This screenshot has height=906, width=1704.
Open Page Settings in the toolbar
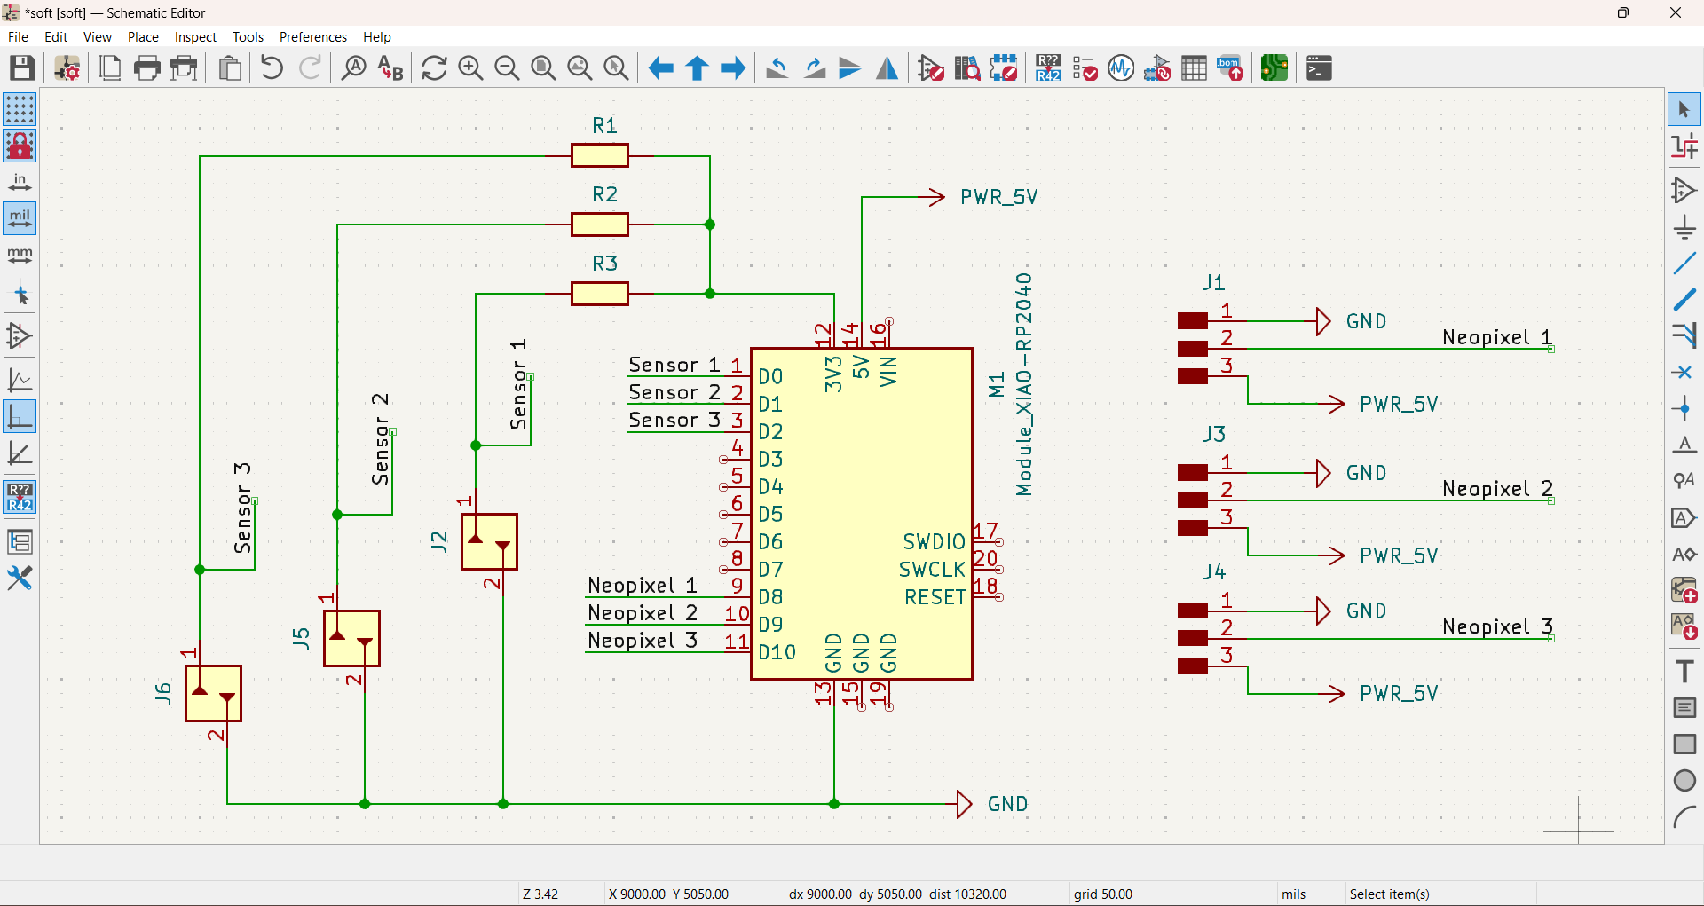(x=110, y=67)
